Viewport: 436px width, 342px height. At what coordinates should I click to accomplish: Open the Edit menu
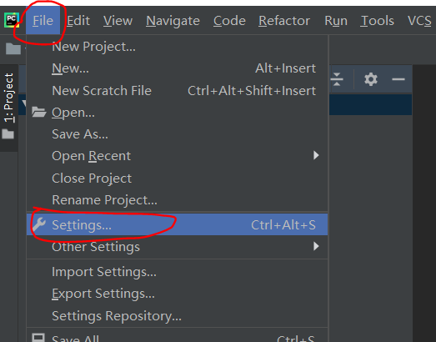pyautogui.click(x=78, y=21)
